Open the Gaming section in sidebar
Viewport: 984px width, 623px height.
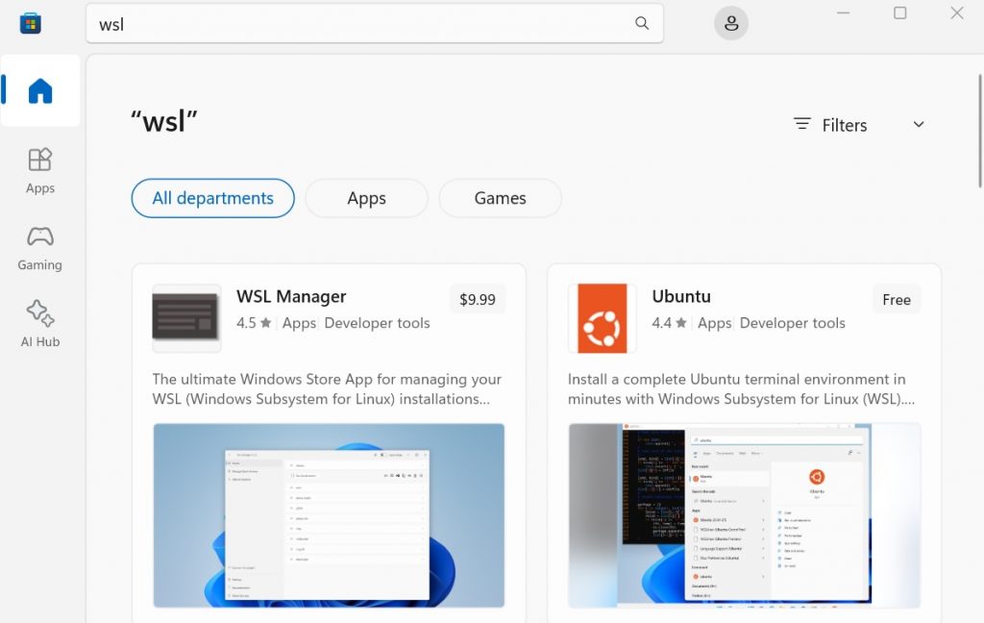pyautogui.click(x=40, y=247)
